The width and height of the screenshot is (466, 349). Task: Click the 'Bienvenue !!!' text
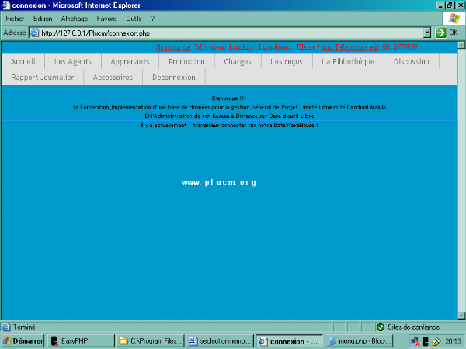tap(229, 98)
